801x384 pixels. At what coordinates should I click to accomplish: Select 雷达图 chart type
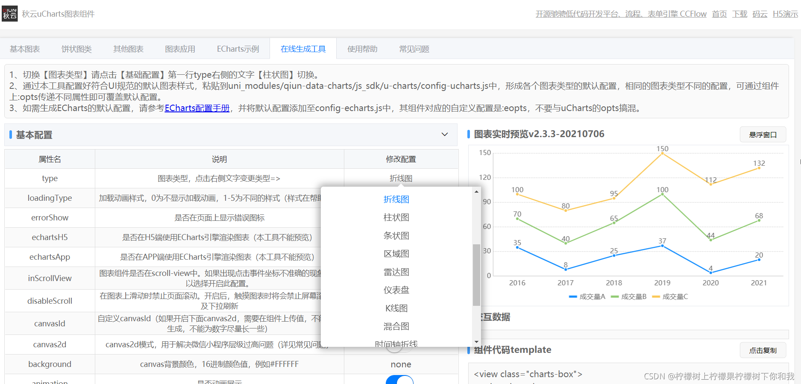click(x=396, y=272)
